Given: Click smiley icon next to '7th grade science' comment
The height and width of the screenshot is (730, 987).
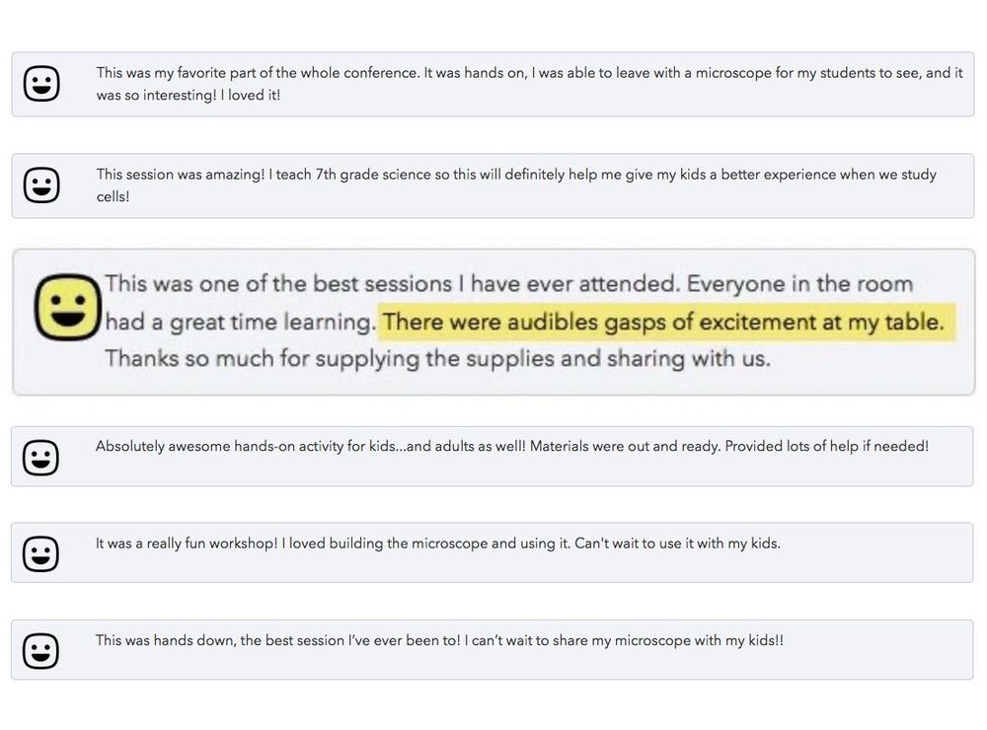Looking at the screenshot, I should click(x=41, y=185).
